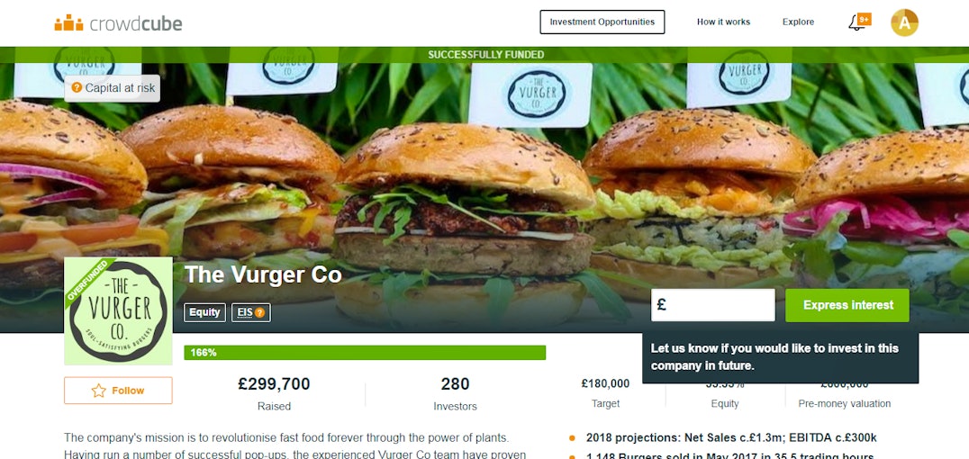
Task: Click The Vurger Co title heading
Action: tap(263, 274)
